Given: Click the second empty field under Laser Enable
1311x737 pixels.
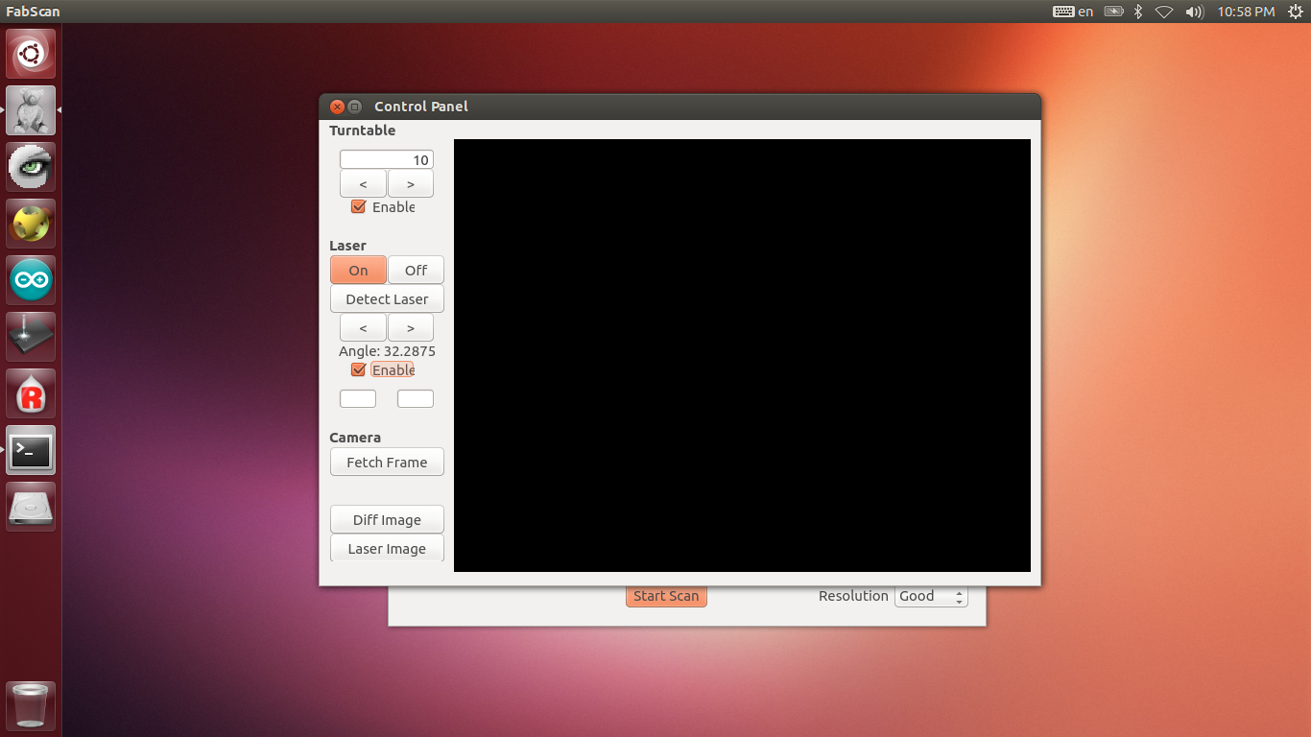Looking at the screenshot, I should pos(416,398).
